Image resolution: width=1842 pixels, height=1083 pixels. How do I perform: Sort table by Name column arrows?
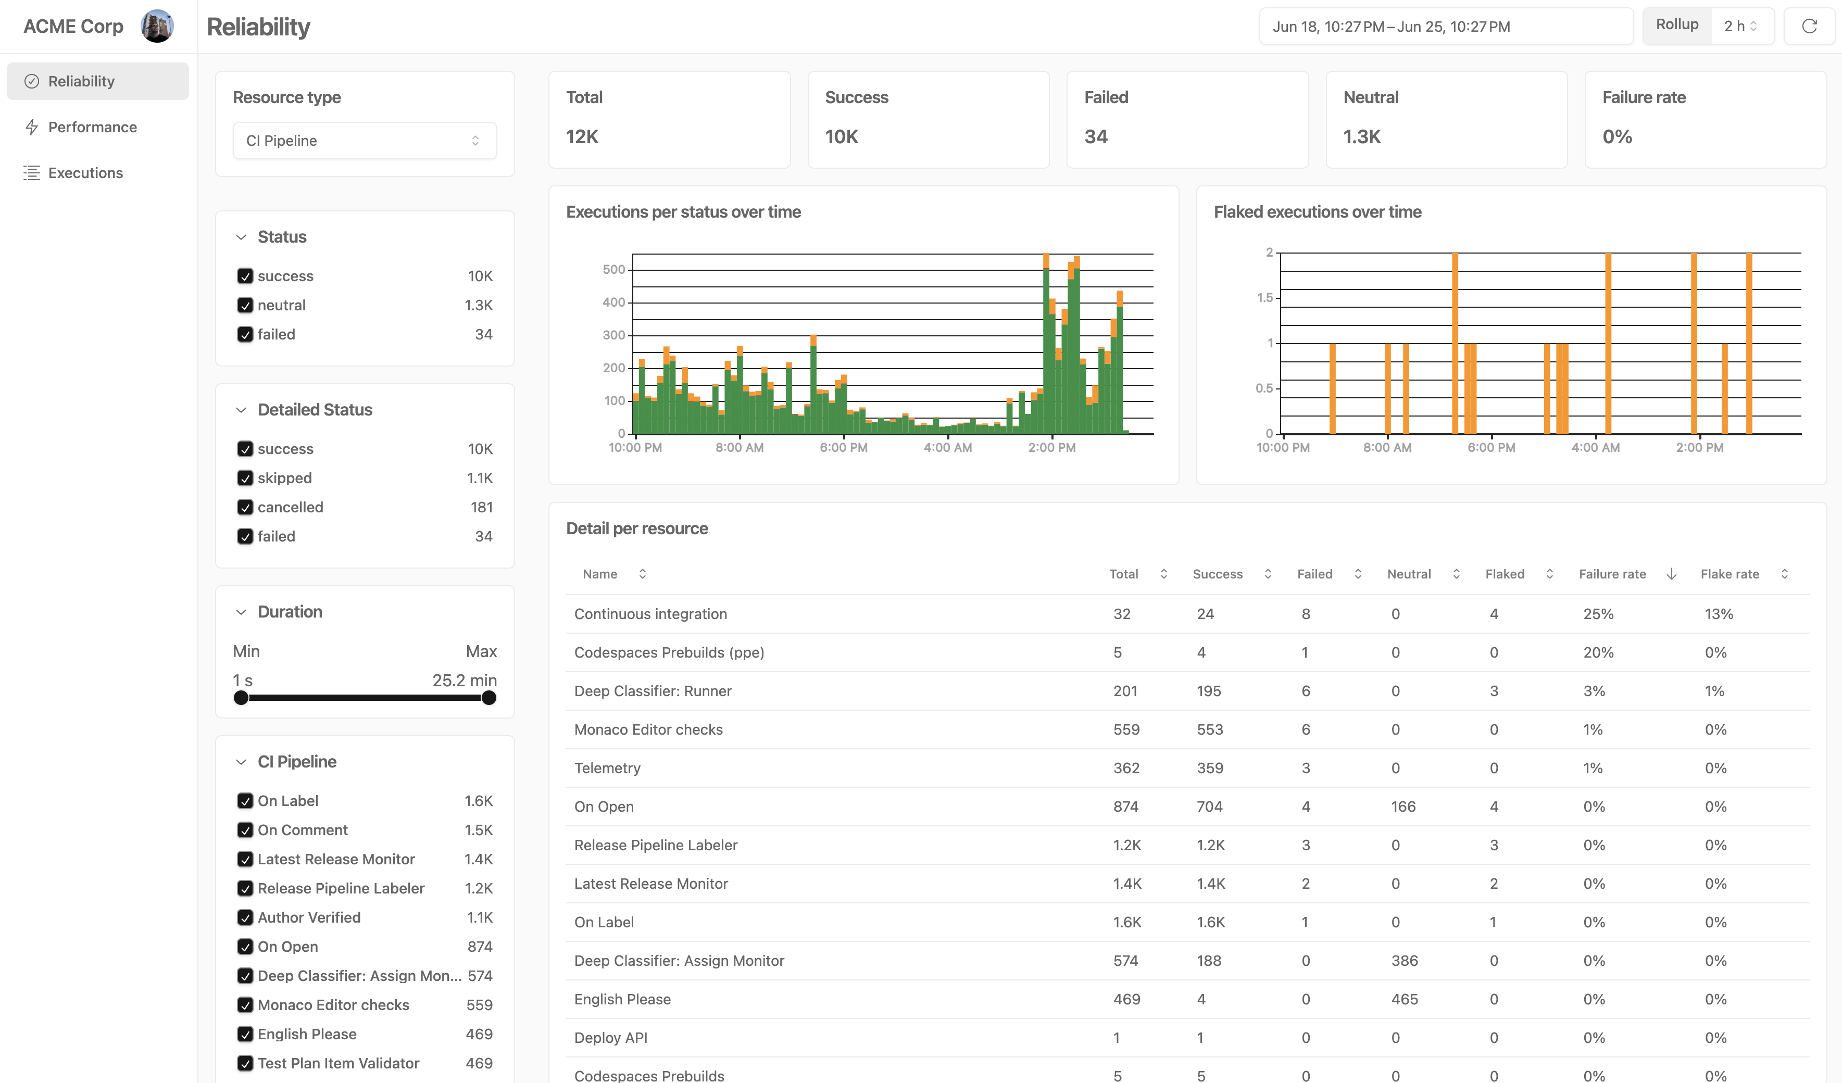[642, 574]
